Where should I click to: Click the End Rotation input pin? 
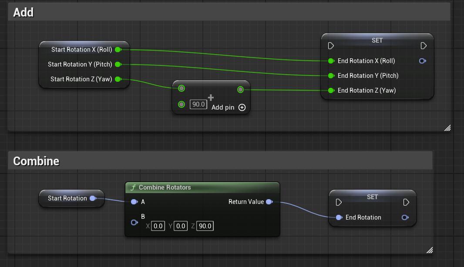tap(339, 217)
